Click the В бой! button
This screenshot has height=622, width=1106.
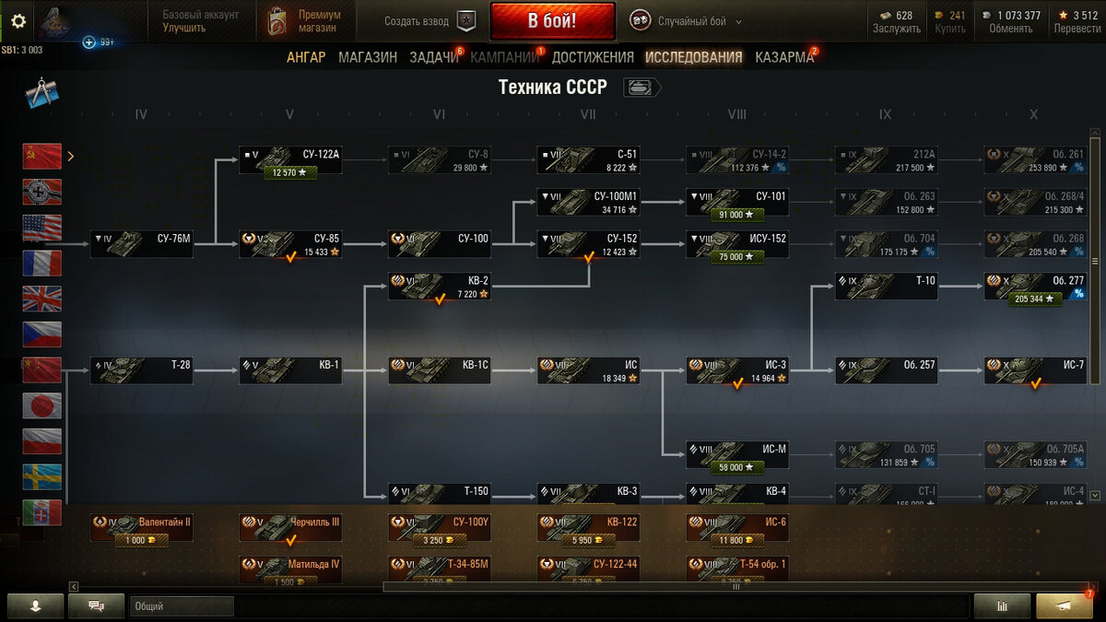pyautogui.click(x=553, y=21)
